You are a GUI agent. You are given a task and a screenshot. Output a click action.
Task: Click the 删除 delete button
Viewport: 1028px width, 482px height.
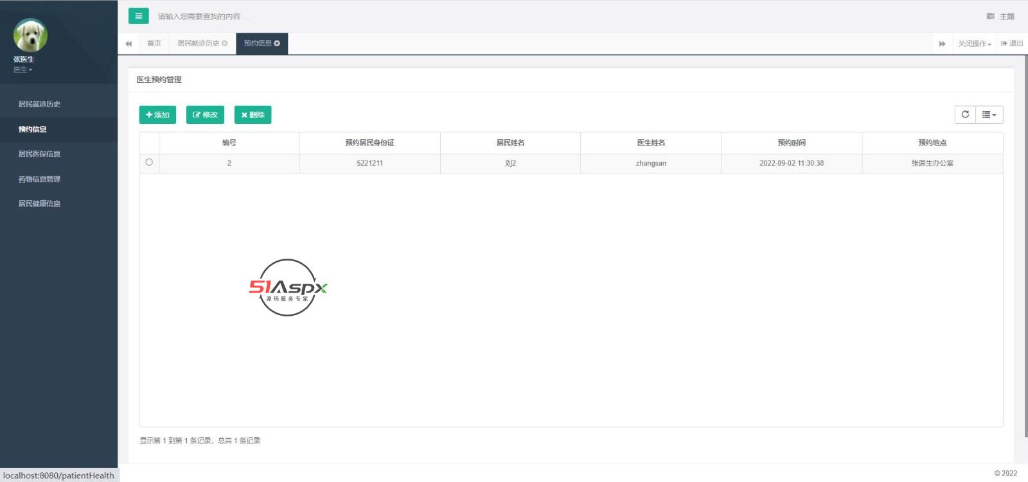point(253,115)
